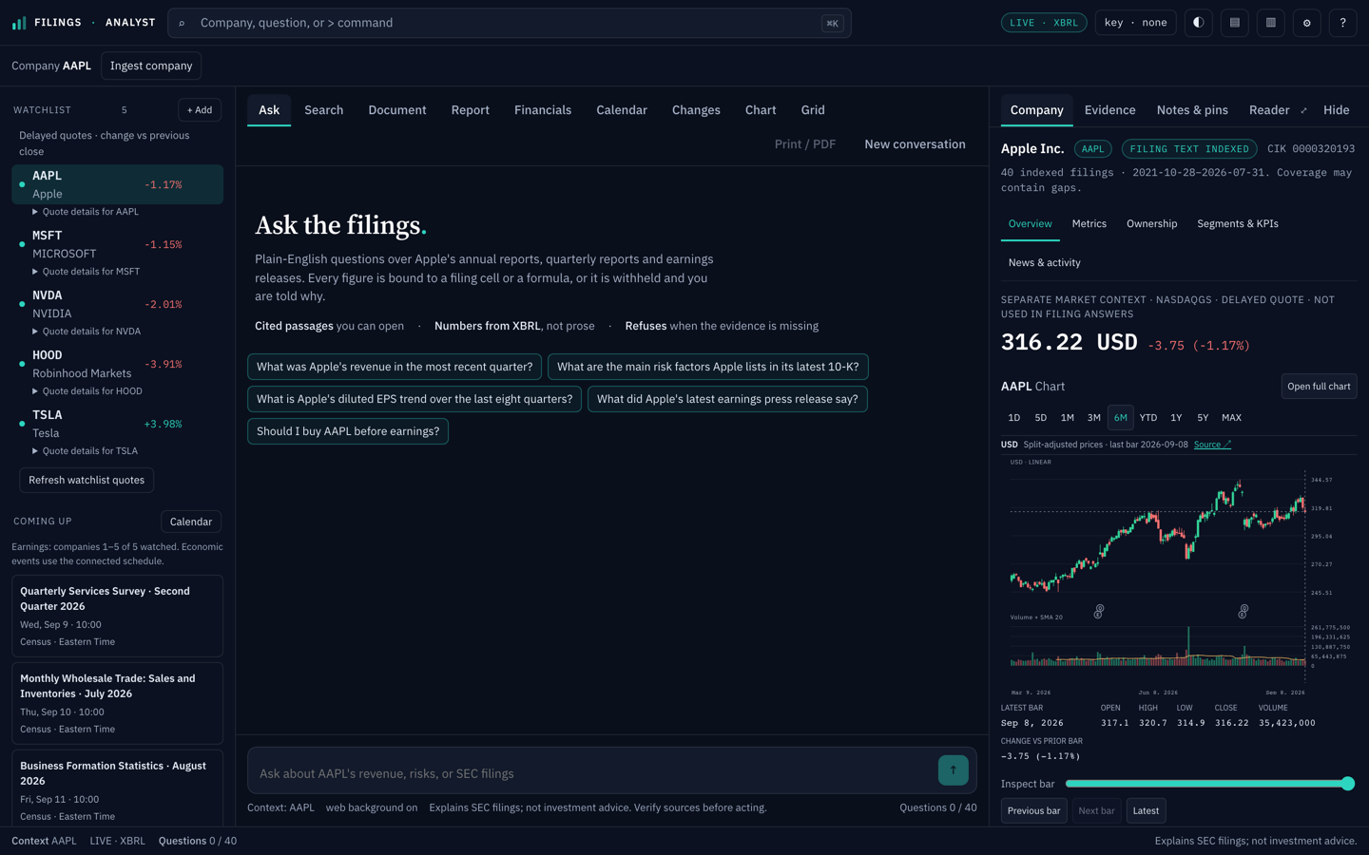
Task: Go to the Changes tab
Action: pyautogui.click(x=696, y=110)
